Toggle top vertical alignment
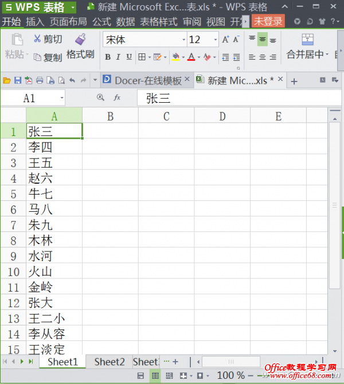The image size is (344, 384). (252, 38)
